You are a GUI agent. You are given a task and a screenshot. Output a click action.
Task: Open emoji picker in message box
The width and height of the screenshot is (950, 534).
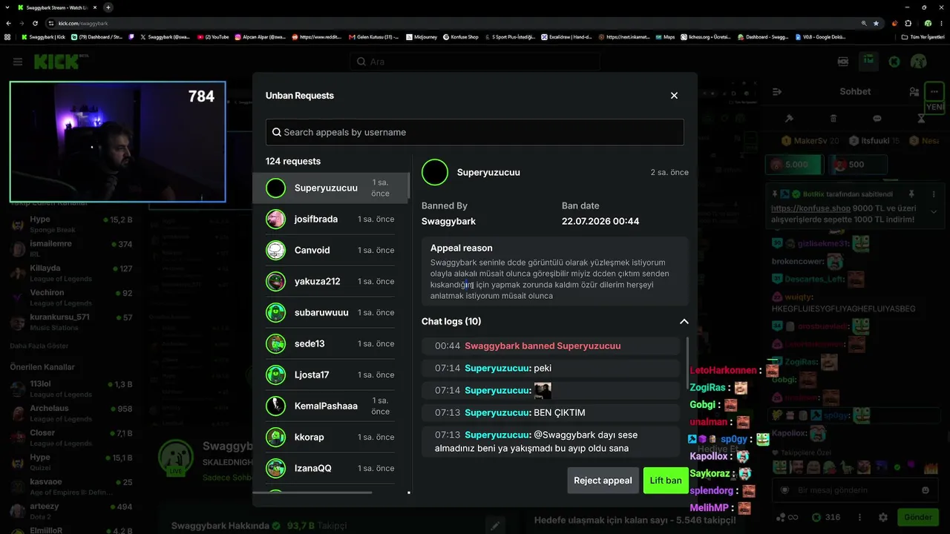pos(925,490)
